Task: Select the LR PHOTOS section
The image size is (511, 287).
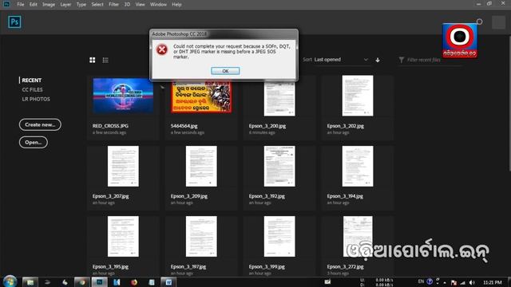Action: pyautogui.click(x=36, y=99)
